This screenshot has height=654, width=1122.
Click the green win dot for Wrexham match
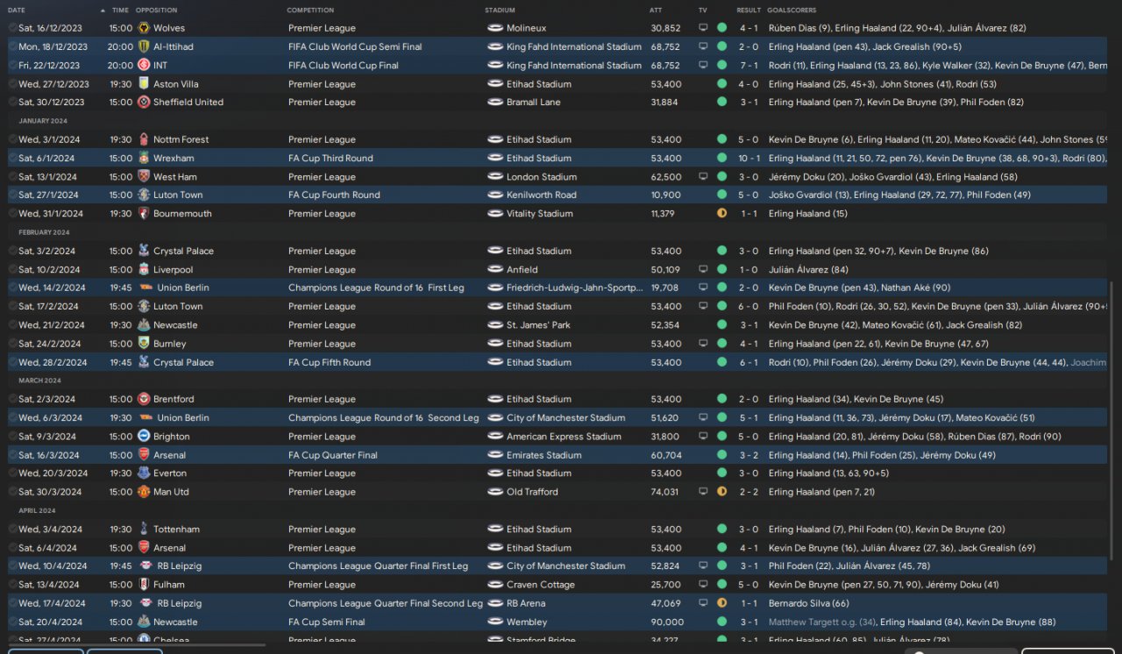[x=721, y=158]
